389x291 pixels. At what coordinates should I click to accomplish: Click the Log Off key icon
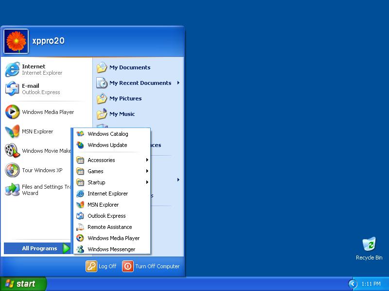point(91,266)
